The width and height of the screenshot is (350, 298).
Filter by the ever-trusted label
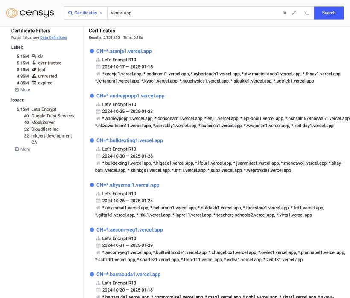50,63
